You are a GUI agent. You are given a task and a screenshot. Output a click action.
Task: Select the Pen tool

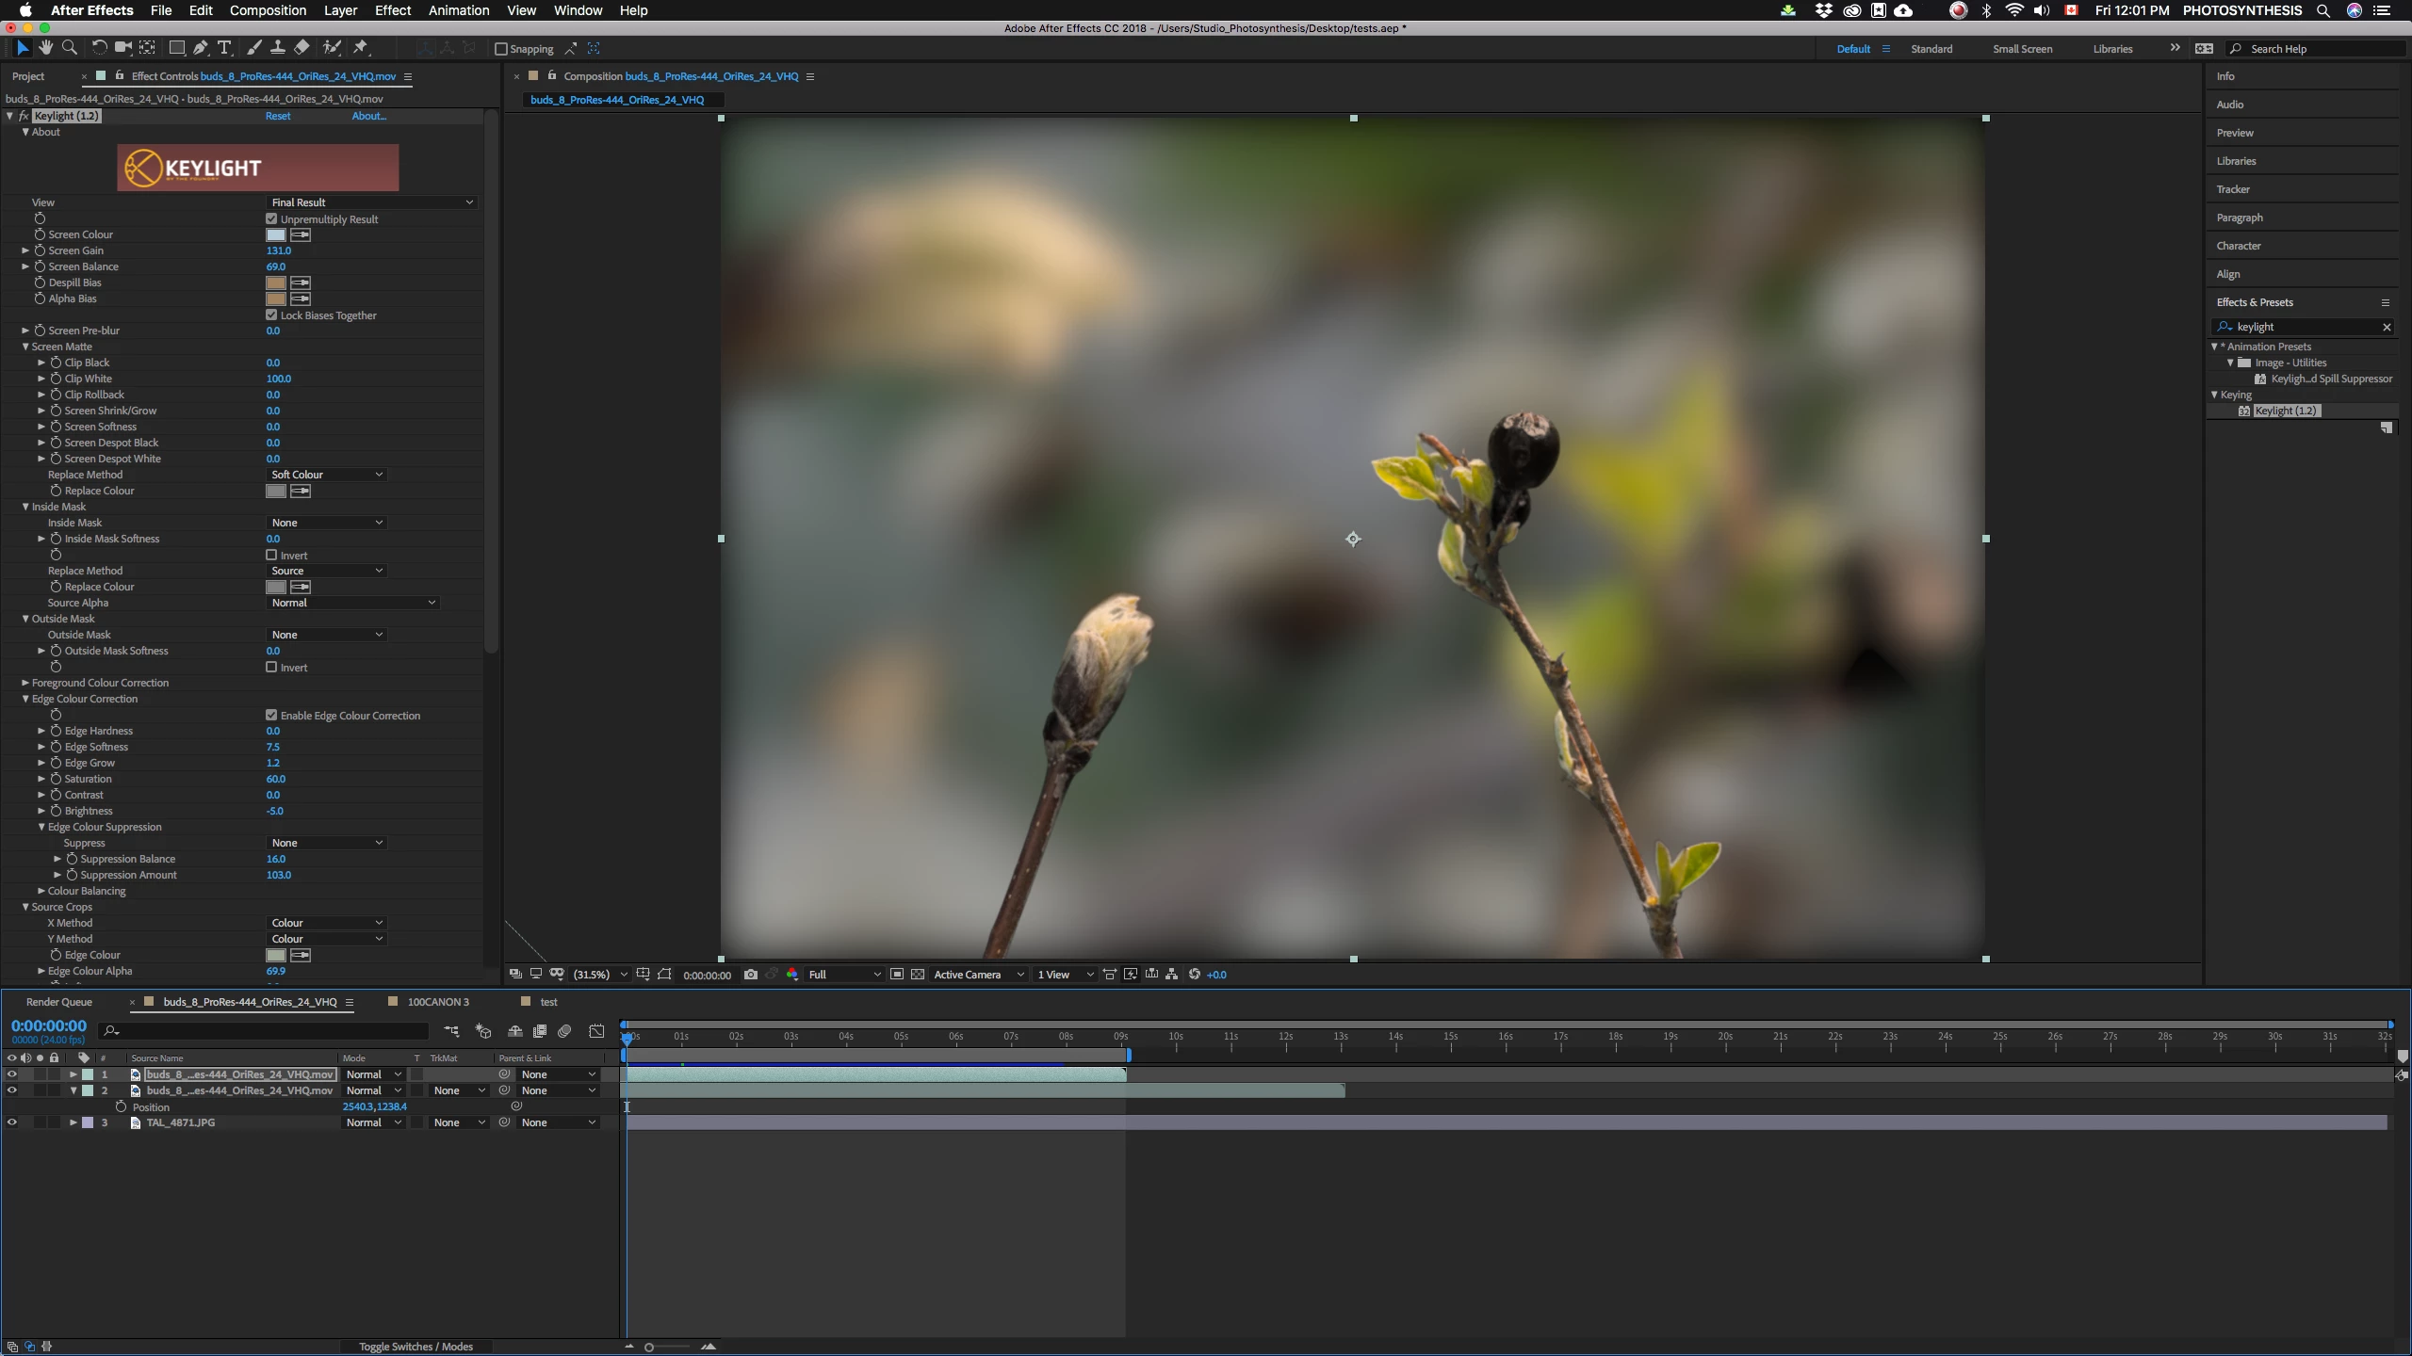[201, 47]
